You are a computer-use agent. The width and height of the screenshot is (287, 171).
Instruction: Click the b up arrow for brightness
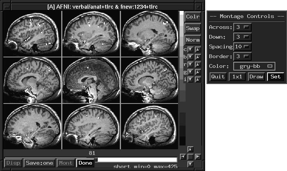[x=198, y=57]
